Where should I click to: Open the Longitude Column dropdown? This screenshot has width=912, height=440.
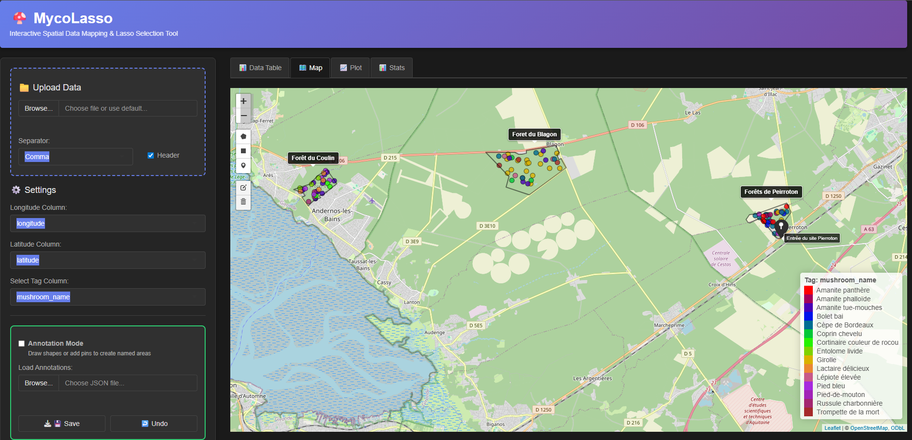point(107,223)
